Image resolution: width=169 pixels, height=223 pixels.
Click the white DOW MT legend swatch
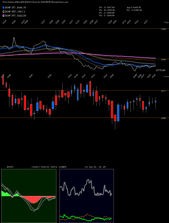[x=3, y=12]
